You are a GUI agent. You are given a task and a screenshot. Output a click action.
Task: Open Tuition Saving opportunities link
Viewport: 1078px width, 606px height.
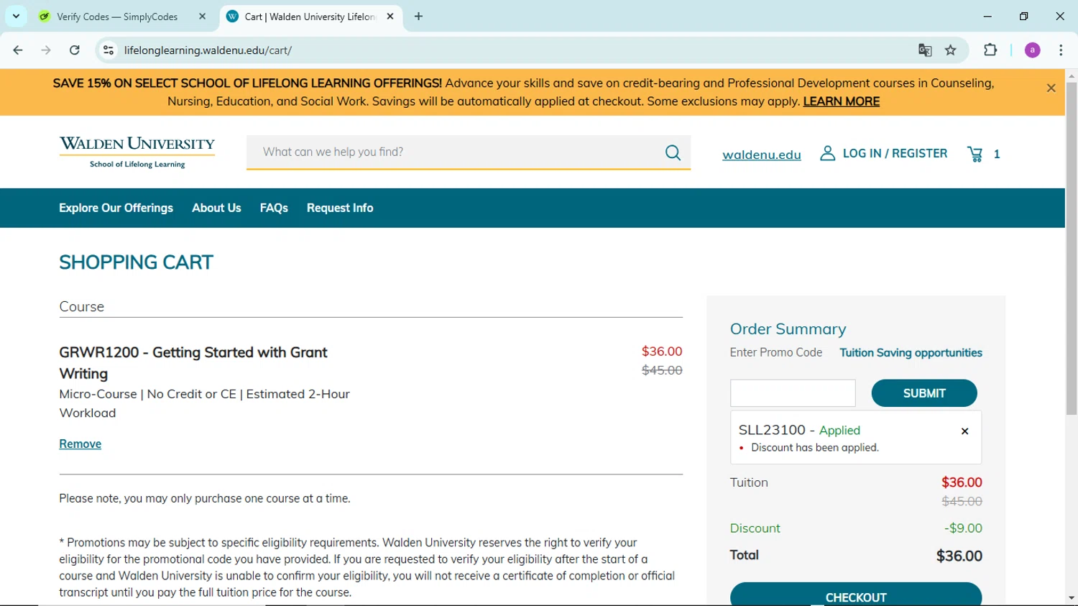[911, 353]
